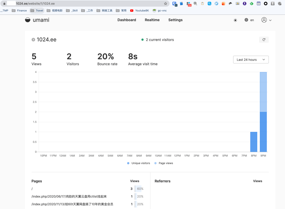
Task: Open the Travel bookmarks folder
Action: pyautogui.click(x=37, y=11)
